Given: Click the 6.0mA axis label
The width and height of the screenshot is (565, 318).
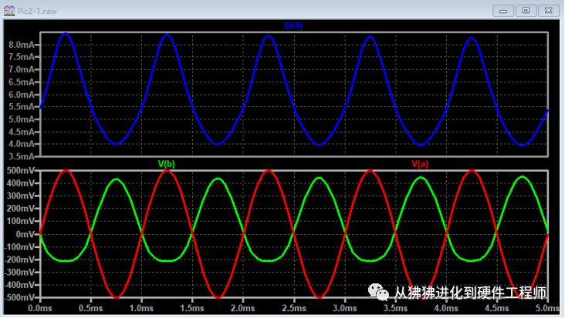Looking at the screenshot, I should [x=22, y=95].
